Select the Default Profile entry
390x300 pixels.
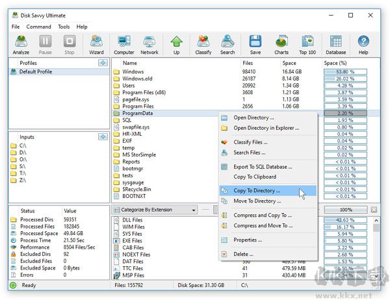pos(59,72)
